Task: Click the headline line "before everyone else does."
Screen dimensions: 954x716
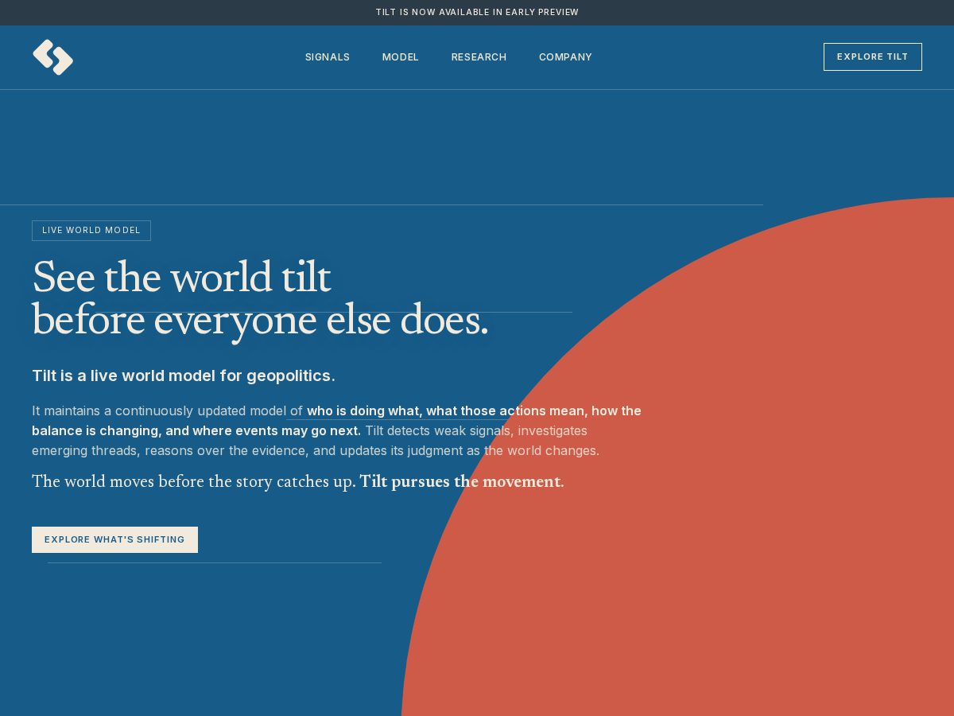Action: (x=260, y=321)
